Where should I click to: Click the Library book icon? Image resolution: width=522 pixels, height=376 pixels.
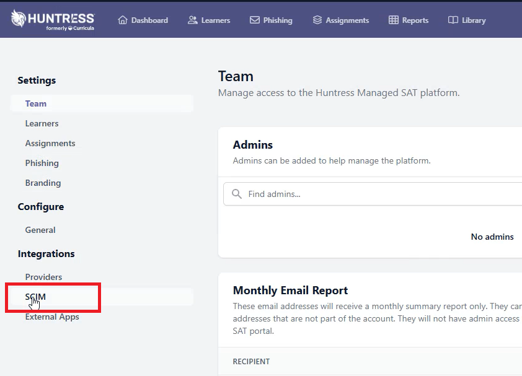click(x=453, y=20)
